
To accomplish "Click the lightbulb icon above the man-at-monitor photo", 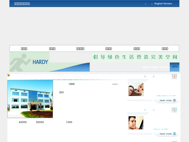I will 174,110.
